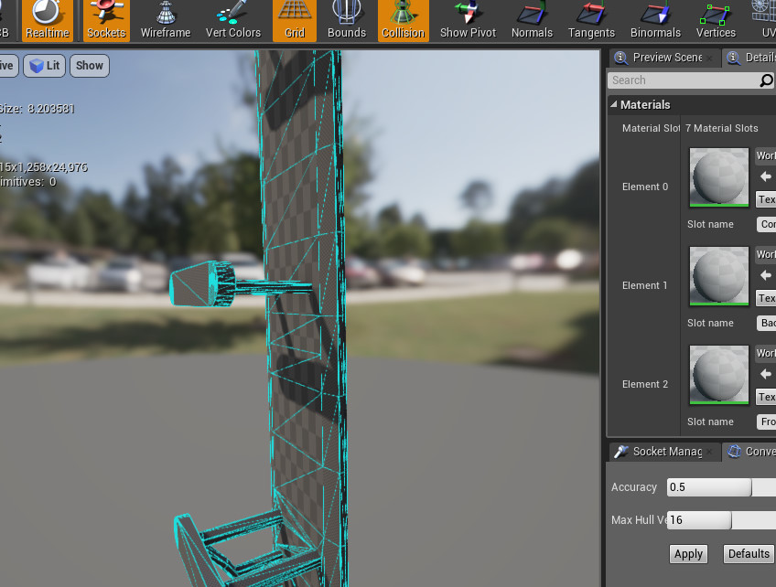776x587 pixels.
Task: Open the Lit view mode menu
Action: tap(45, 66)
